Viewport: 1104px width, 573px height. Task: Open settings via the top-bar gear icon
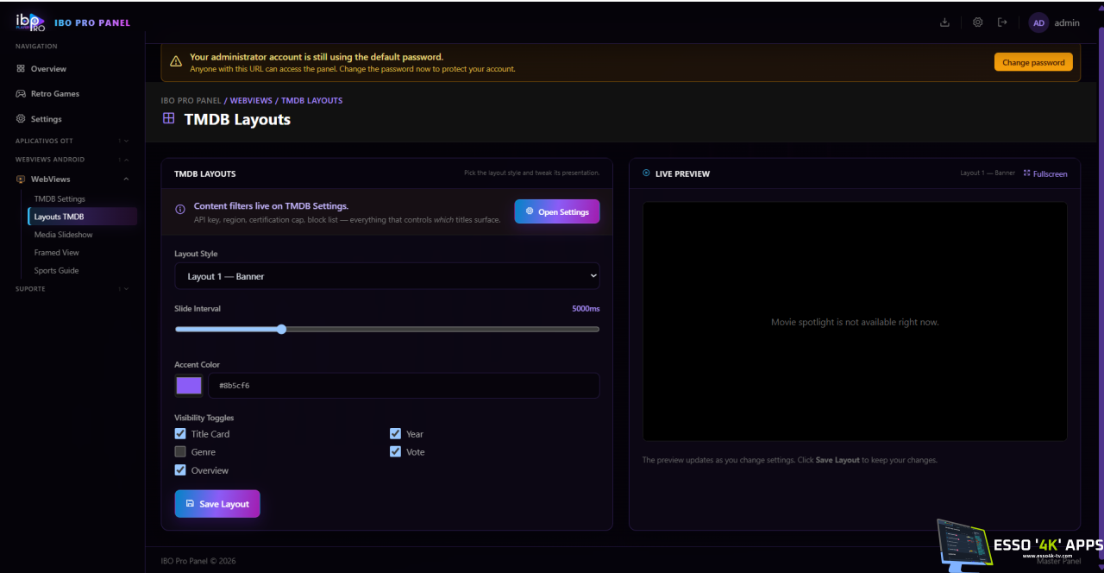point(977,22)
